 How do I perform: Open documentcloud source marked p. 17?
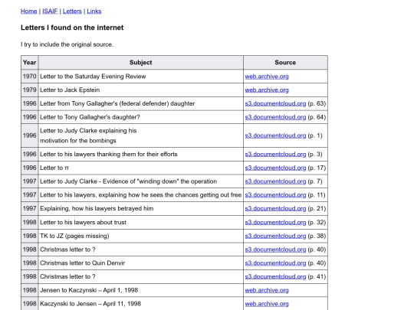[275, 168]
